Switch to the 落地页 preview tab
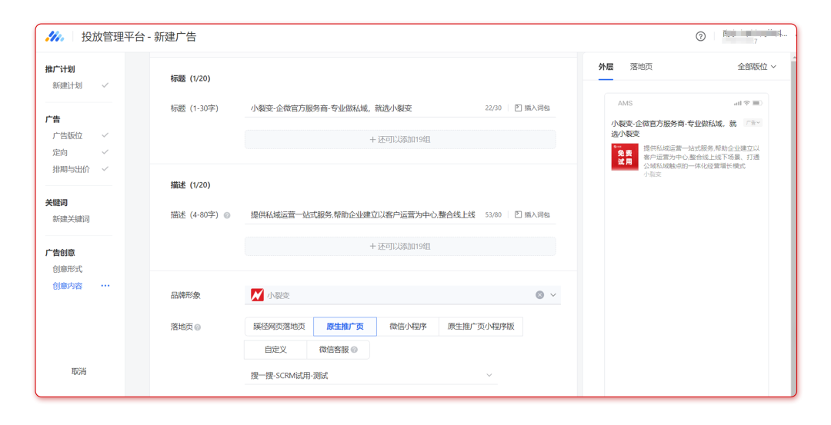 (641, 67)
